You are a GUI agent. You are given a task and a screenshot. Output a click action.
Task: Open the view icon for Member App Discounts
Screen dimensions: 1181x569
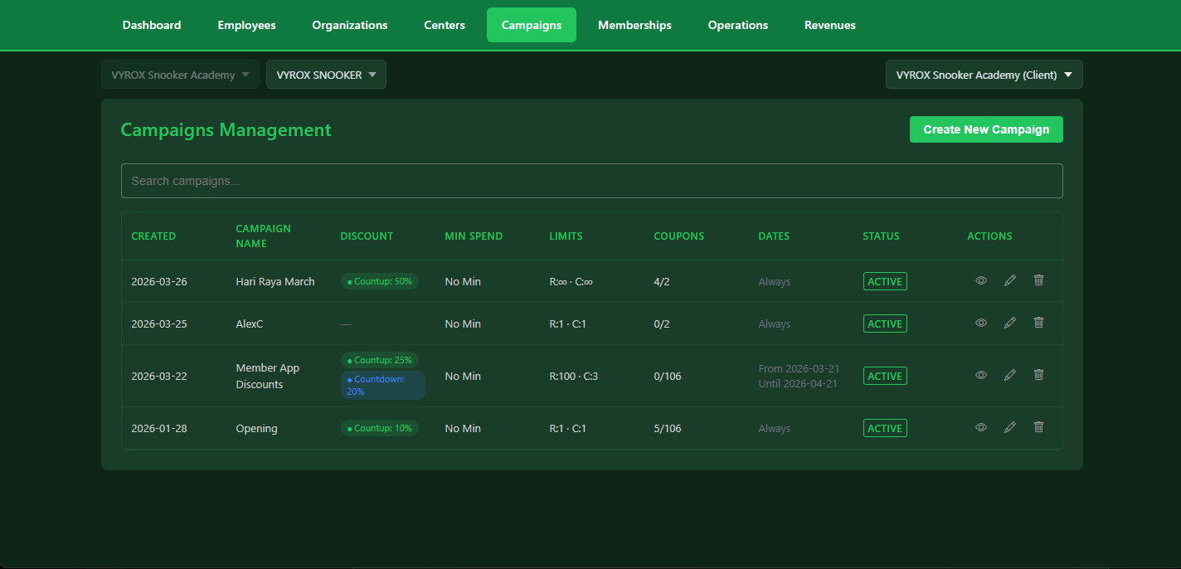981,375
